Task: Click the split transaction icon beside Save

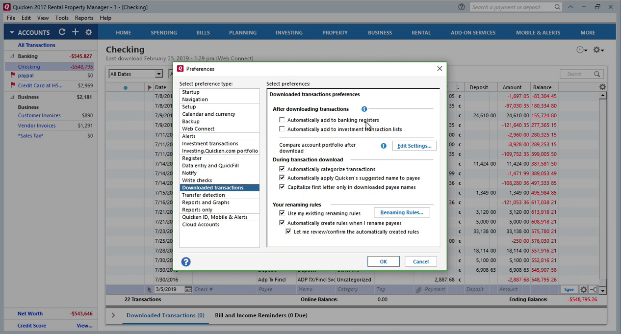Action: click(593, 290)
